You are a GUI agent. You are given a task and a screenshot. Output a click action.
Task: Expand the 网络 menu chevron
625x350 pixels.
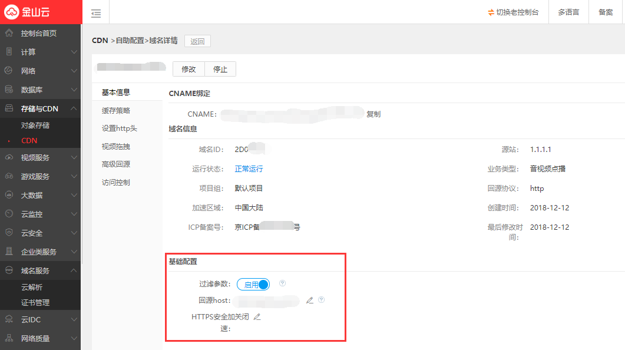point(74,71)
